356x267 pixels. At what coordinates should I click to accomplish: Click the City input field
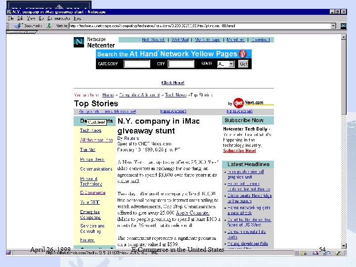coord(181,64)
